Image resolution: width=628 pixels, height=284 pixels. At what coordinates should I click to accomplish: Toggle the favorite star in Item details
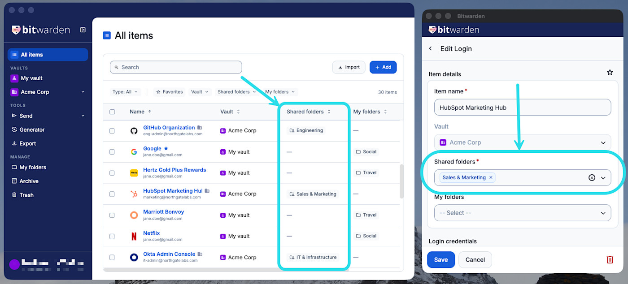[610, 72]
